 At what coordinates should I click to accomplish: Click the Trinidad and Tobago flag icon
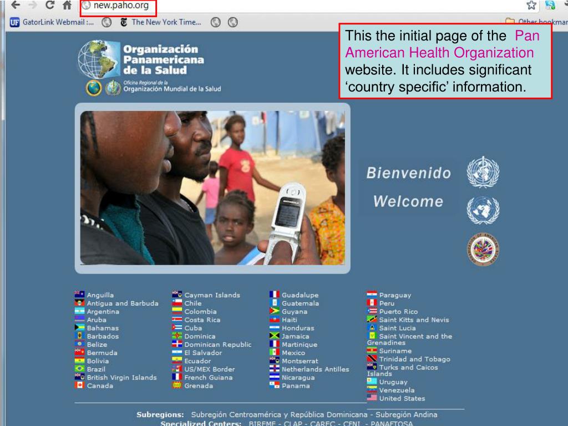click(372, 358)
